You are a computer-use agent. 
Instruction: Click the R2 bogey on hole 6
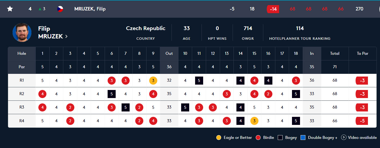click(112, 94)
